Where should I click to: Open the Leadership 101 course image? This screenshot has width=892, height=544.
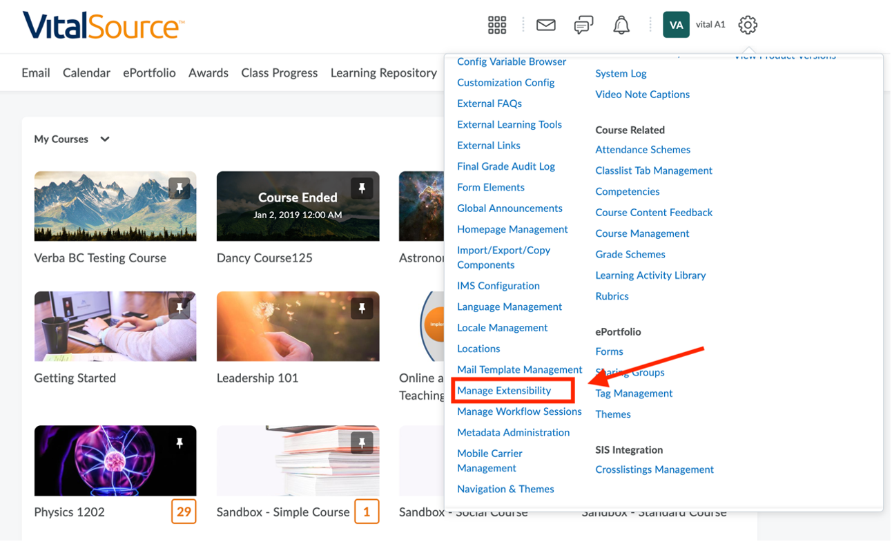coord(298,327)
